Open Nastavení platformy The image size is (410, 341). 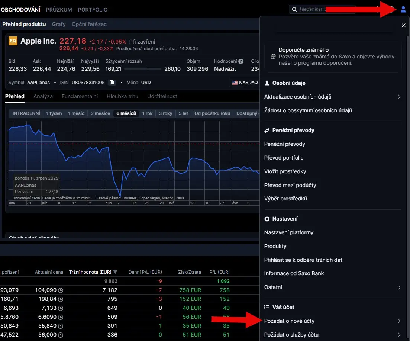tap(289, 232)
